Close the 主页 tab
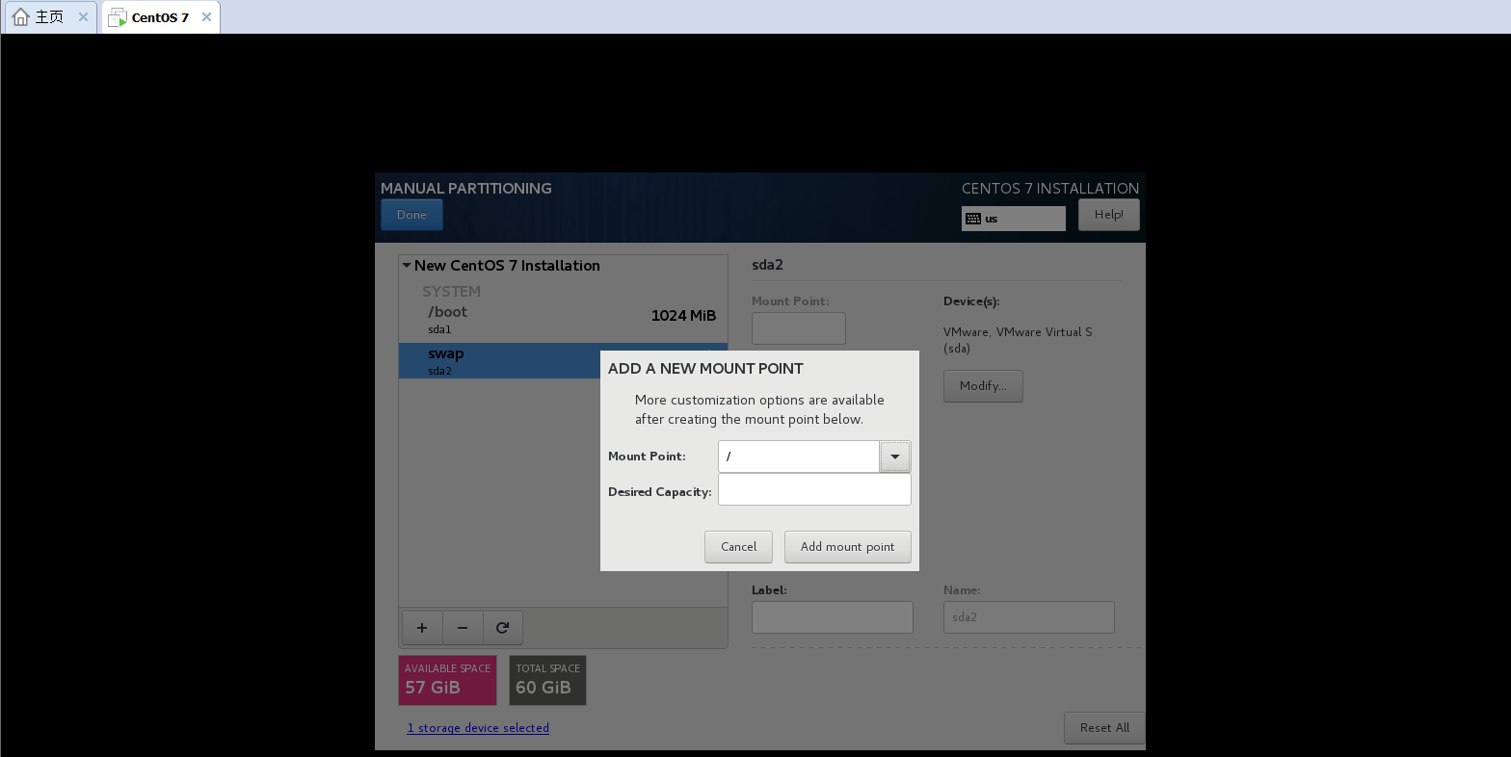Image resolution: width=1511 pixels, height=757 pixels. point(83,17)
